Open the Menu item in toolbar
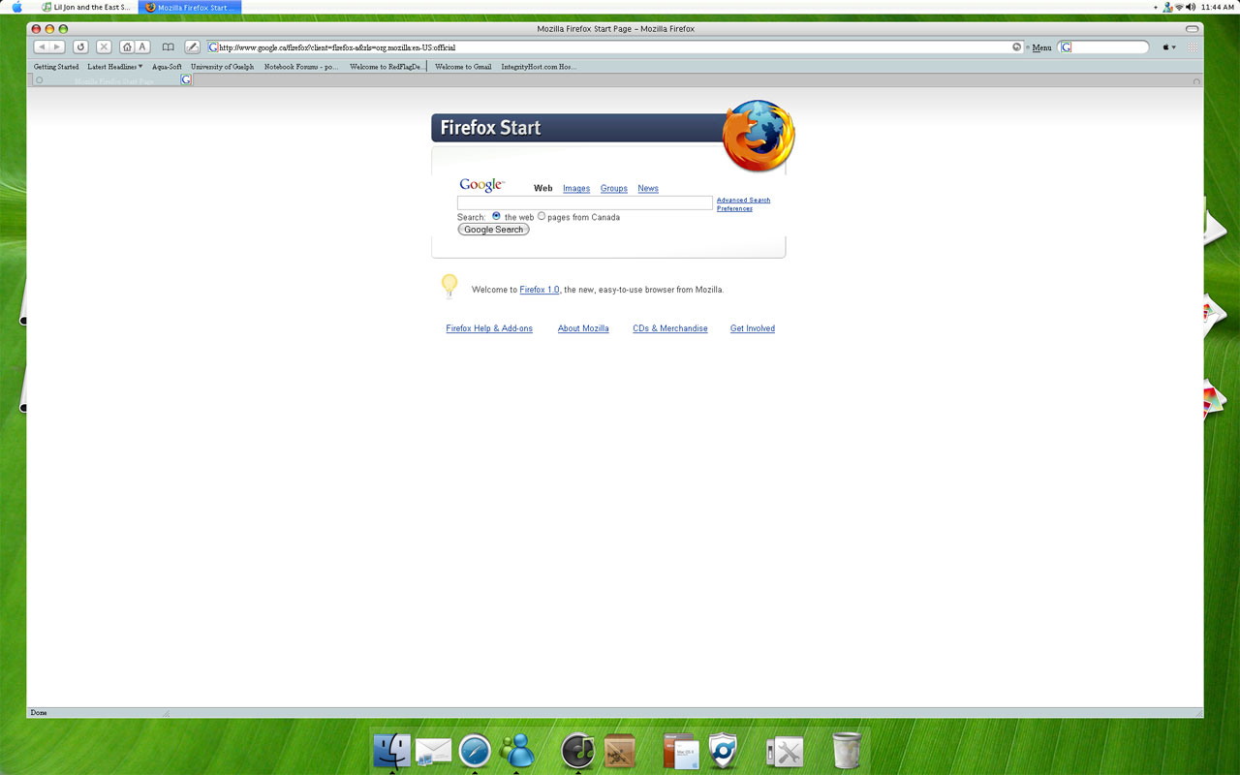1240x775 pixels. tap(1041, 47)
